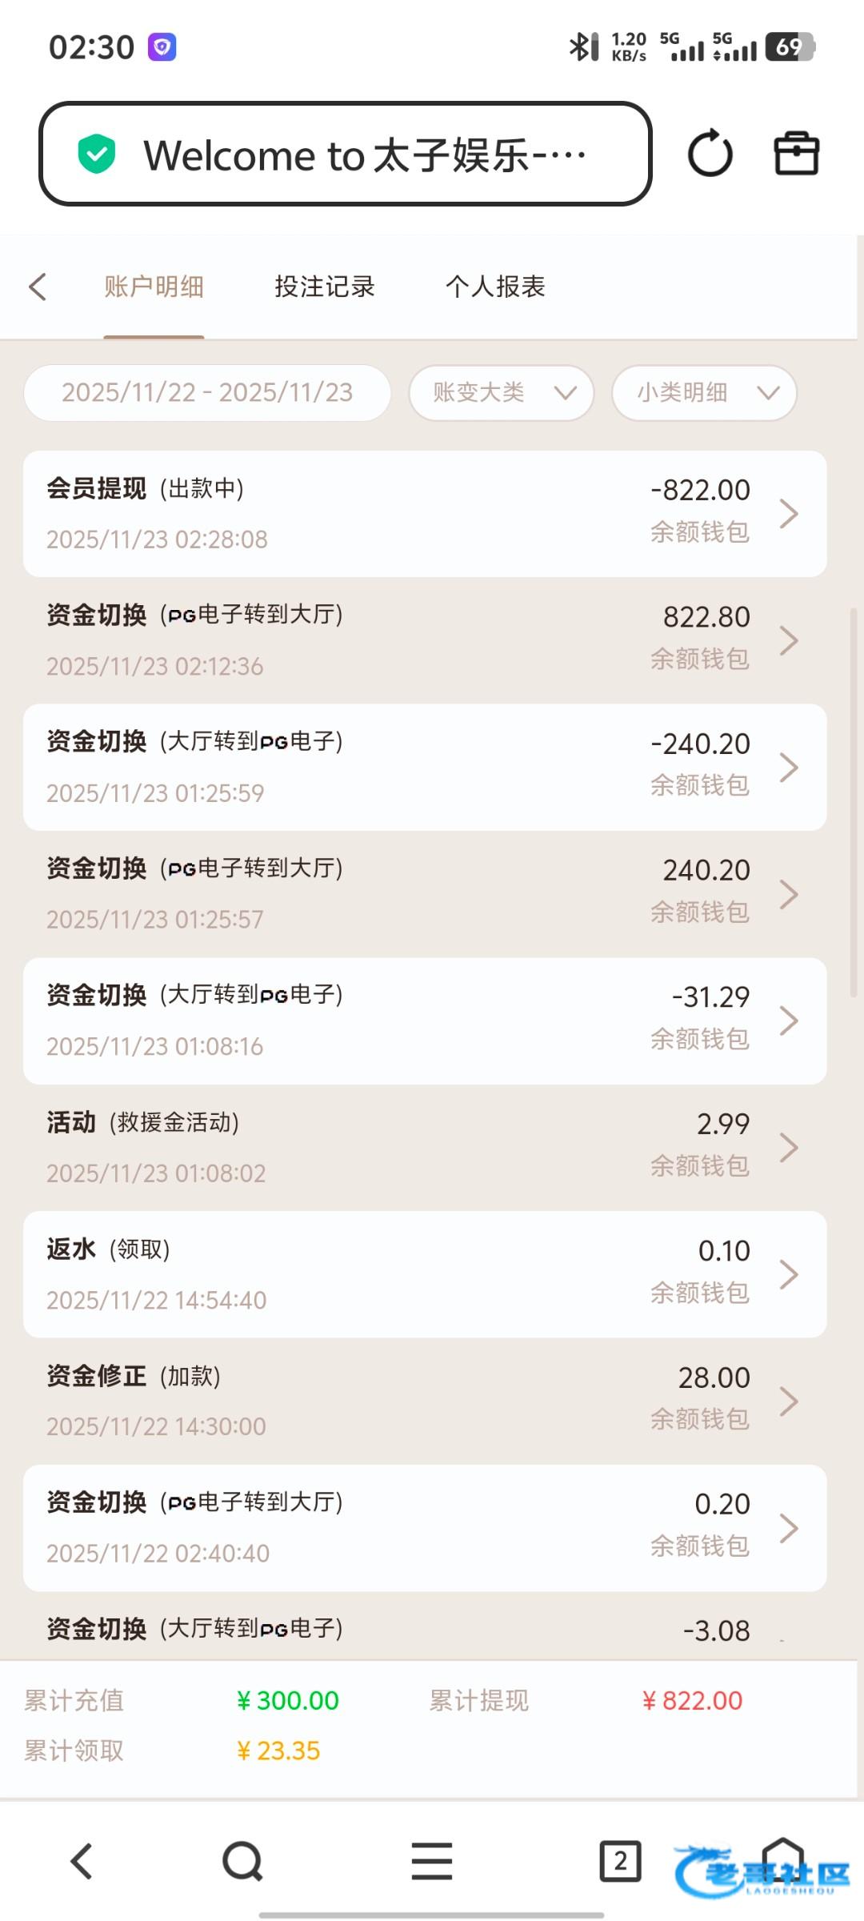Image resolution: width=864 pixels, height=1921 pixels.
Task: Open the browser hamburger menu
Action: (432, 1861)
